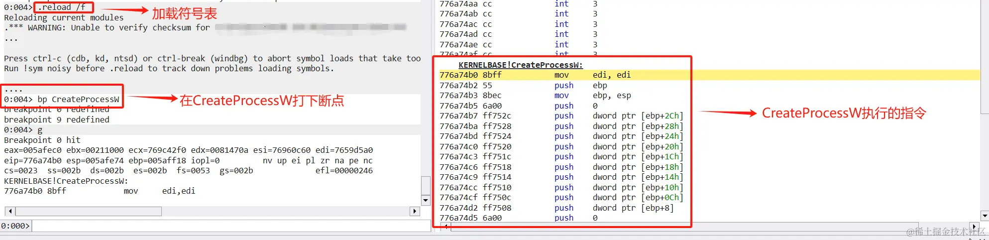The height and width of the screenshot is (240, 989).
Task: Click the eip=776a74b0 register line
Action: coord(189,160)
